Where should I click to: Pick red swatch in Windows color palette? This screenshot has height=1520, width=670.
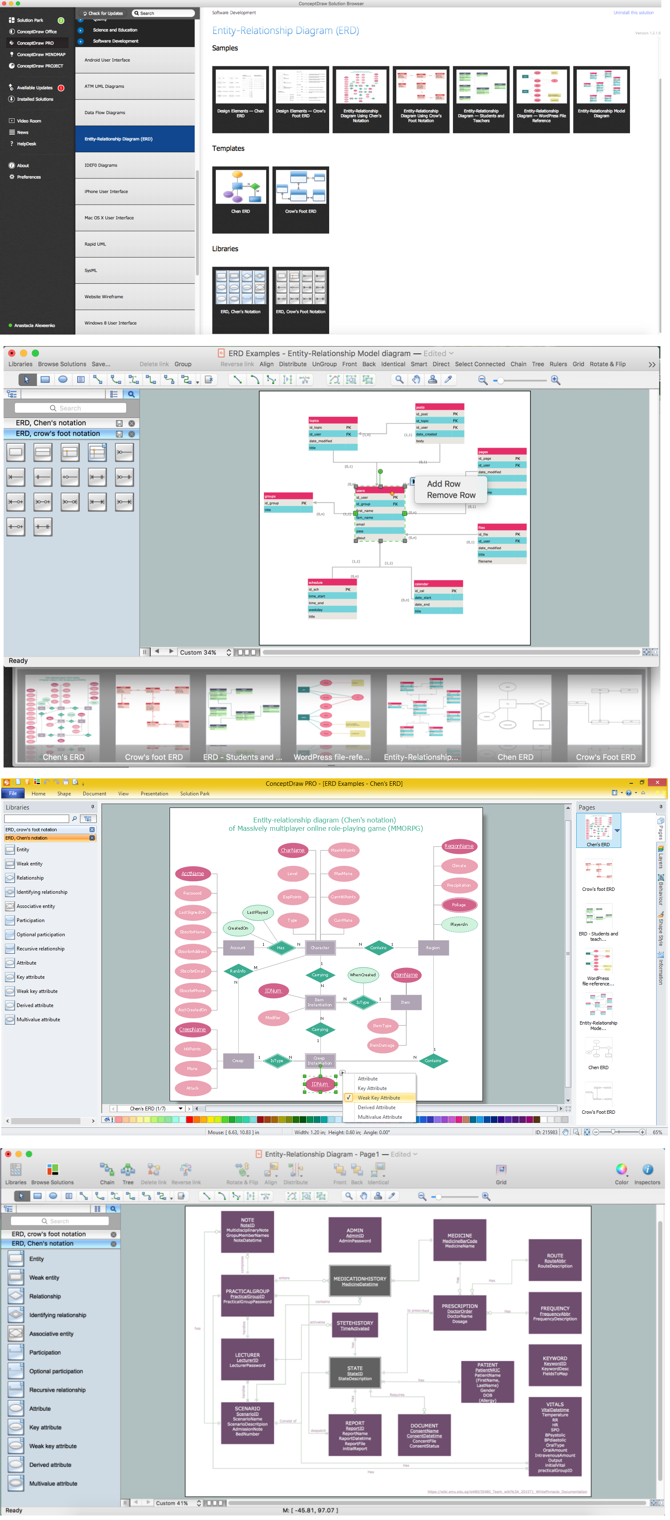[x=189, y=1119]
